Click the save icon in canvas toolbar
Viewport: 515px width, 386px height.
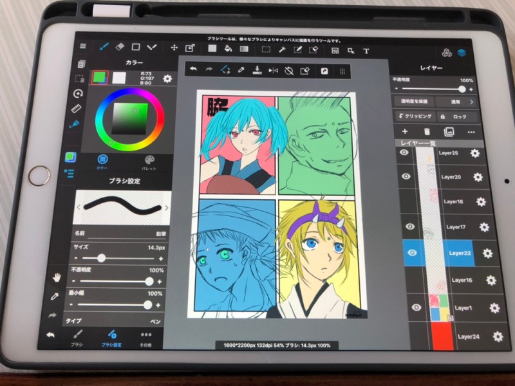click(257, 70)
